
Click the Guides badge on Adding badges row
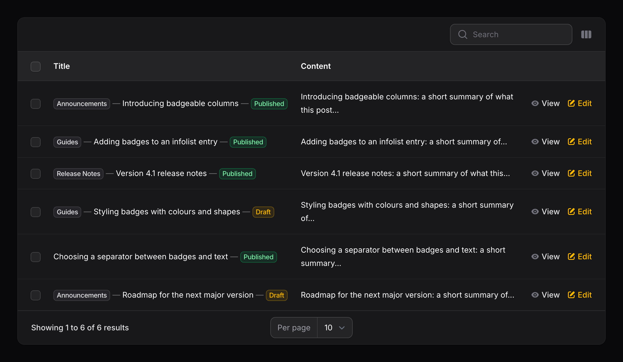pyautogui.click(x=67, y=142)
